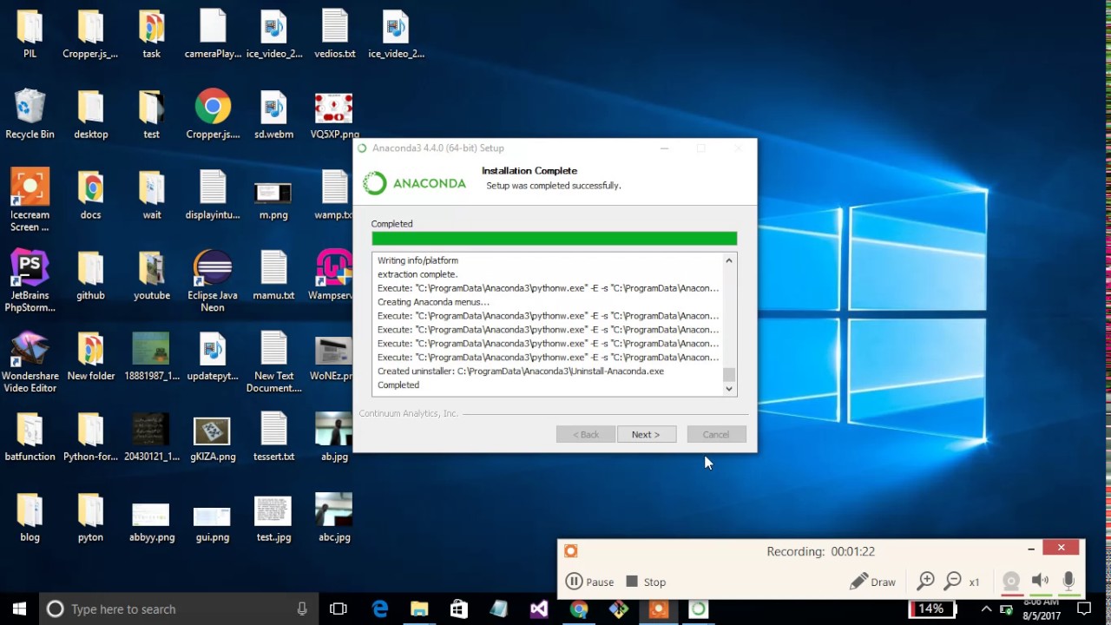
Task: Open the blog folder on desktop
Action: tap(30, 518)
